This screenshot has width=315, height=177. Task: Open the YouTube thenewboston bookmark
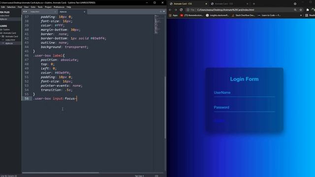191,15
